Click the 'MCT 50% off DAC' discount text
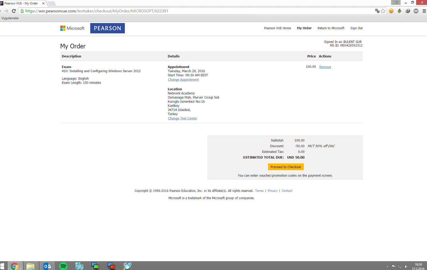Image resolution: width=427 pixels, height=270 pixels. pyautogui.click(x=321, y=146)
